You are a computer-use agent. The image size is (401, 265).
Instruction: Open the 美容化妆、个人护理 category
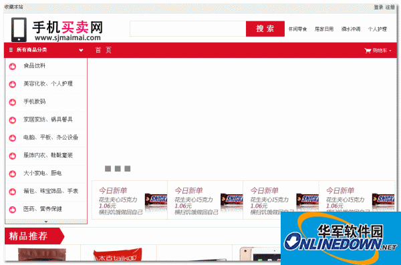click(48, 83)
